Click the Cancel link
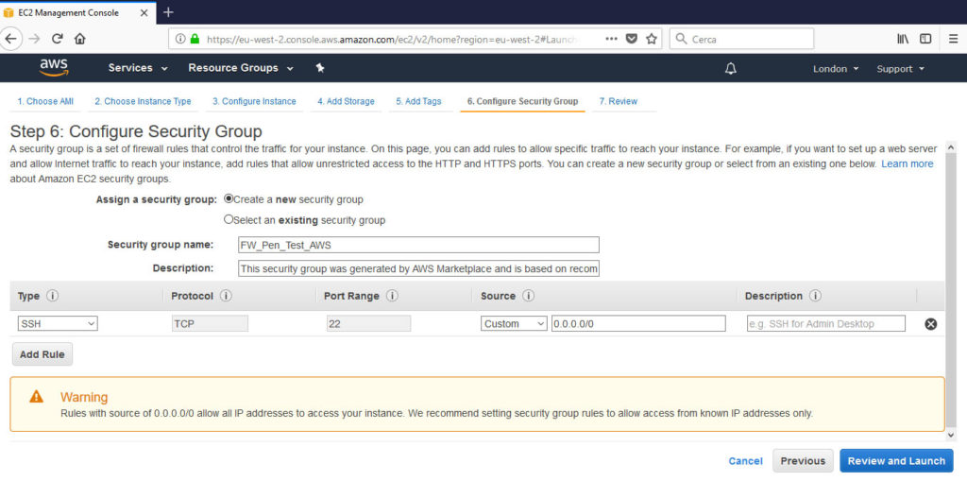The height and width of the screenshot is (481, 967). coord(746,460)
